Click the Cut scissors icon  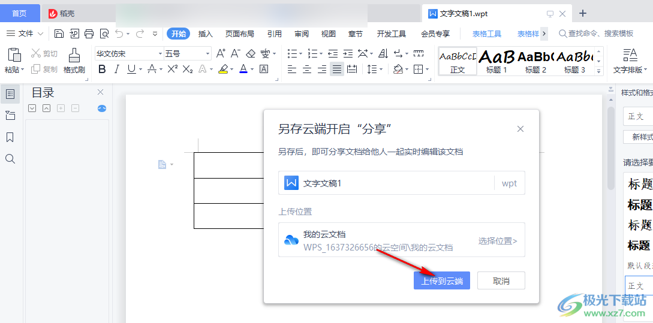click(36, 53)
